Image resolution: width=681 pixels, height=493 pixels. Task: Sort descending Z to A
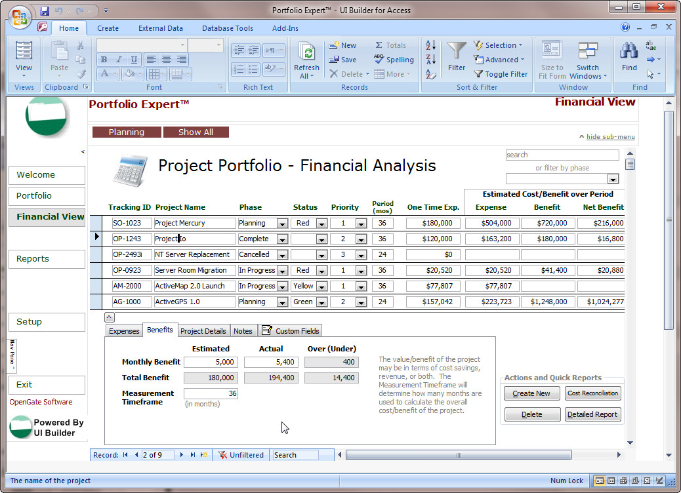tap(431, 60)
